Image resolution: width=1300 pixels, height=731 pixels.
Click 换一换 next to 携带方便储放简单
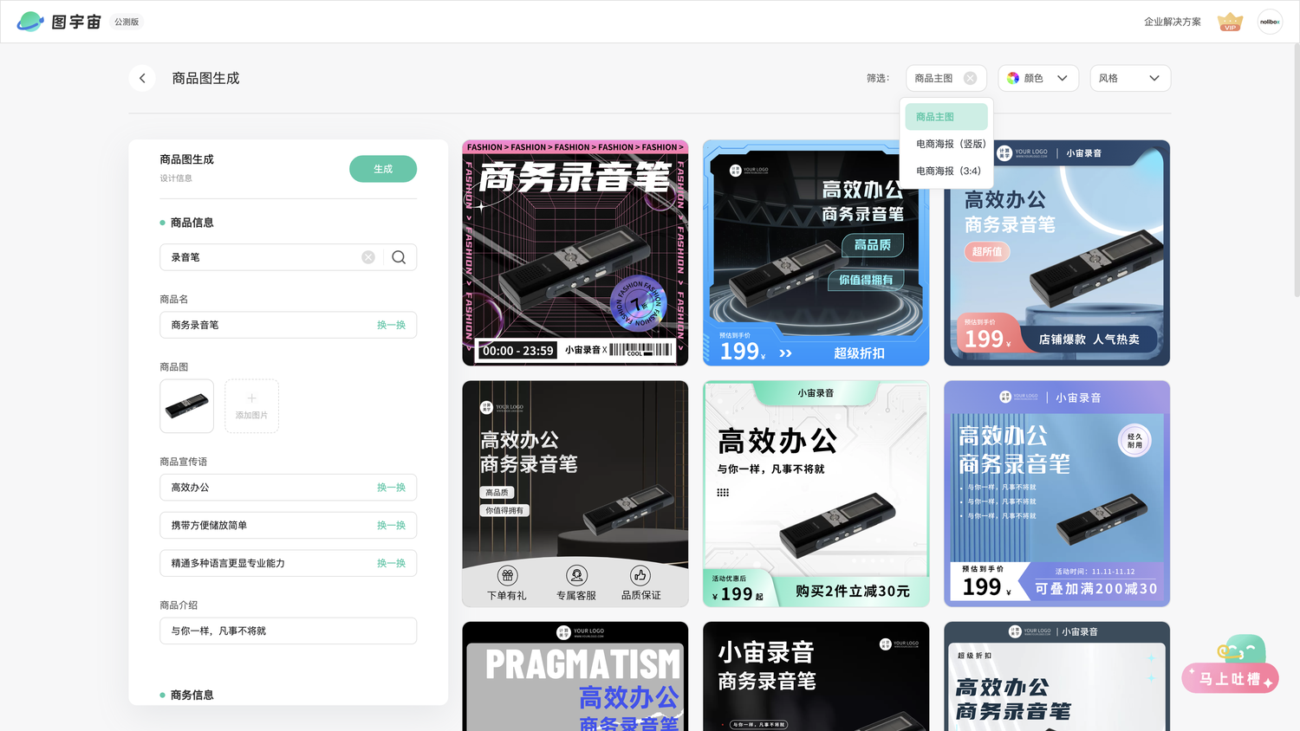pyautogui.click(x=391, y=526)
